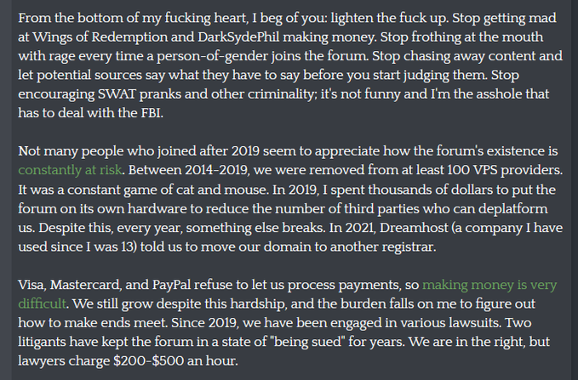Click the word "litigants" in last paragraph
The image size is (578, 380).
coord(42,342)
